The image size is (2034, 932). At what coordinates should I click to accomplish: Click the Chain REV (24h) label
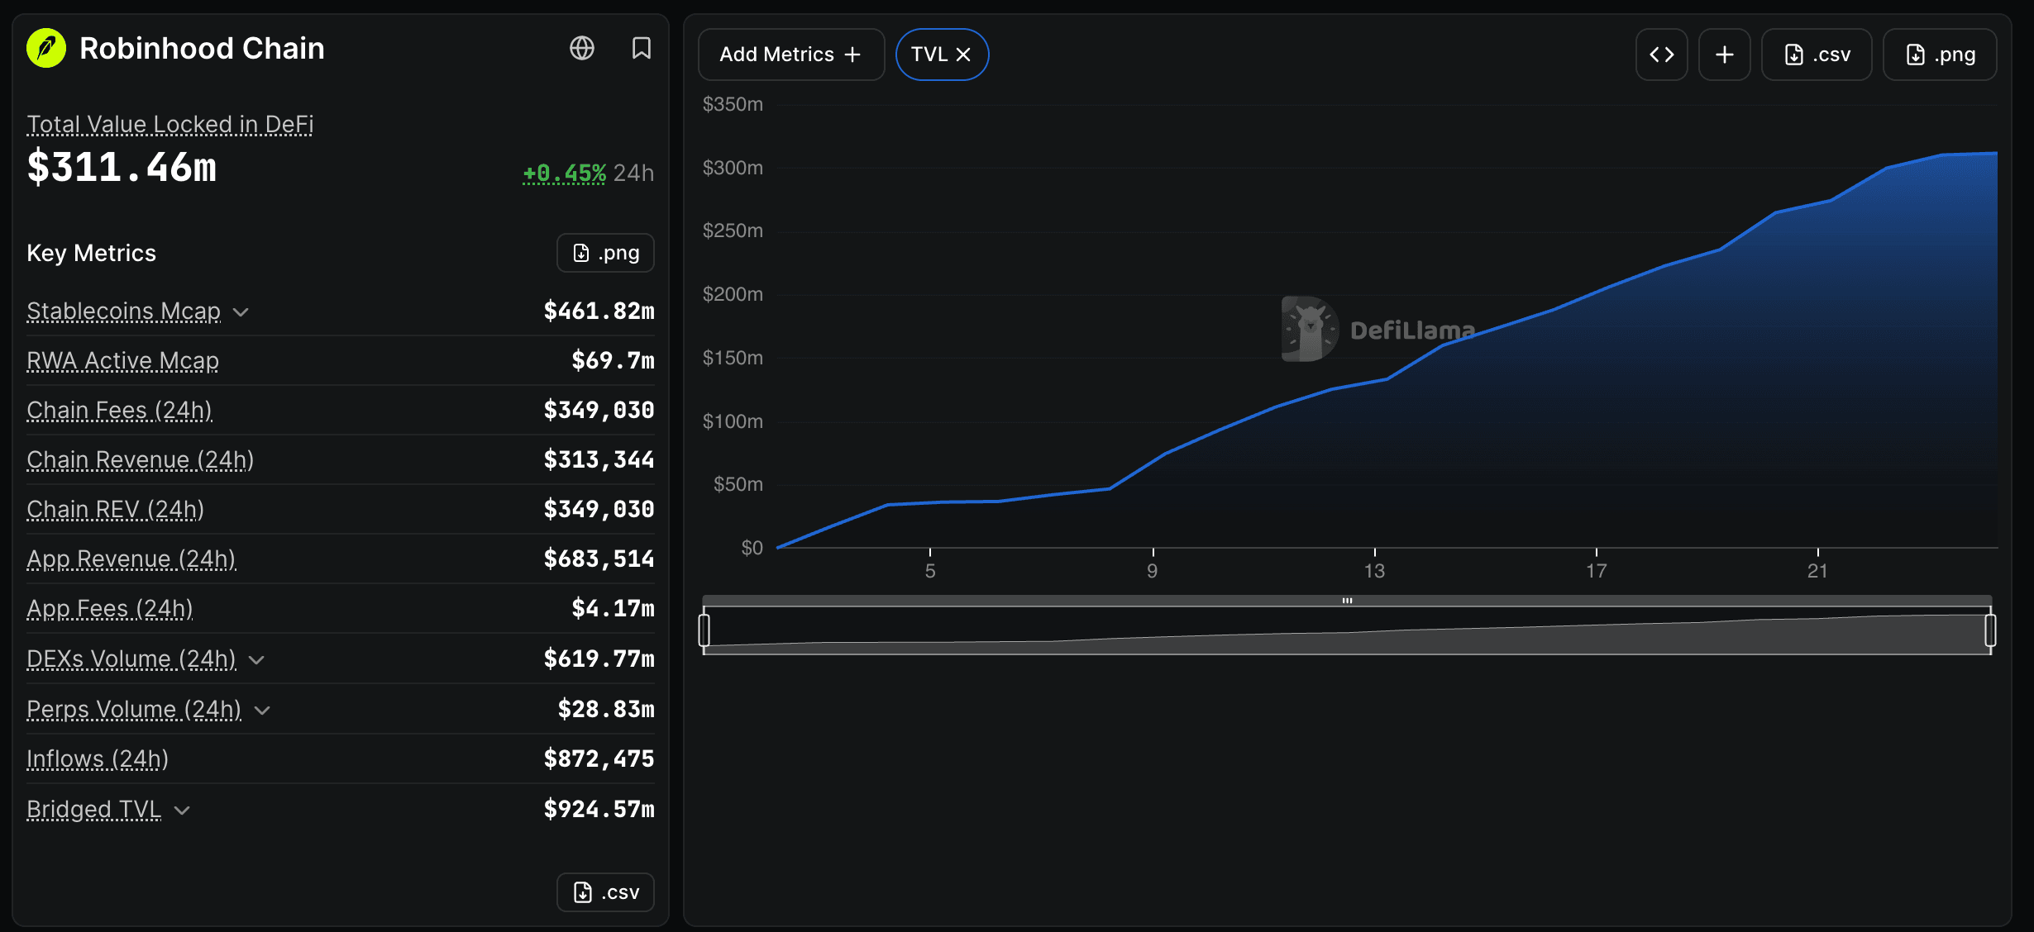tap(116, 510)
